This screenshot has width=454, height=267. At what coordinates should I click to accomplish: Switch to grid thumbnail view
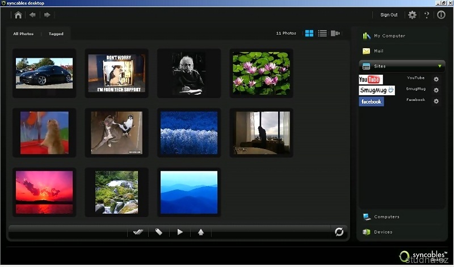[x=309, y=33]
